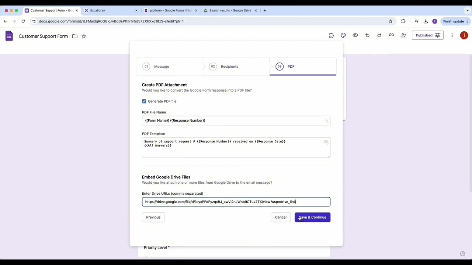This screenshot has width=472, height=265.
Task: Insert field marker in PDF File Name
Action: 326,120
